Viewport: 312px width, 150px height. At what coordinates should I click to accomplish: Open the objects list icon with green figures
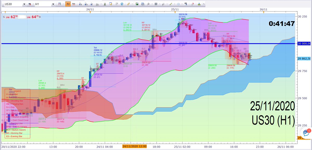199,4
